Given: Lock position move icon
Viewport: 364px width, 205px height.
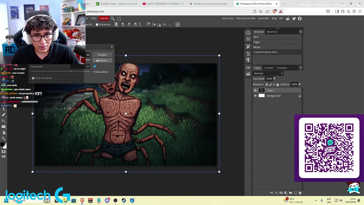Looking at the screenshot, I should tap(274, 85).
